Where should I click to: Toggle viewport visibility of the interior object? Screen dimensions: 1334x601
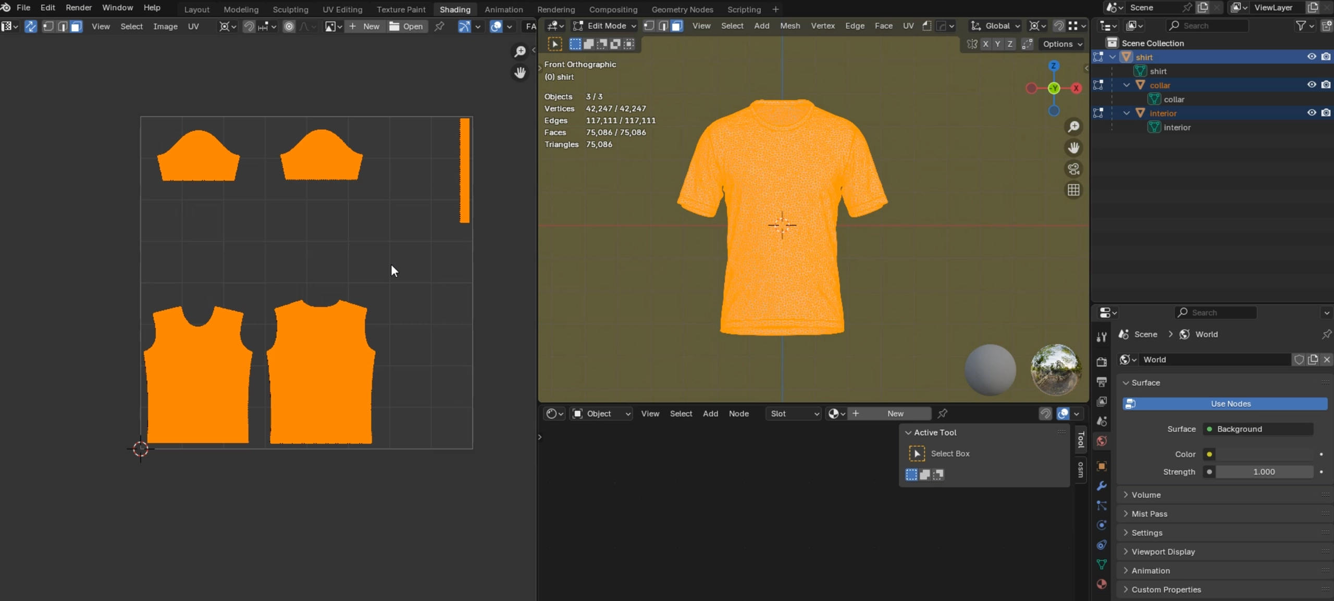point(1311,112)
